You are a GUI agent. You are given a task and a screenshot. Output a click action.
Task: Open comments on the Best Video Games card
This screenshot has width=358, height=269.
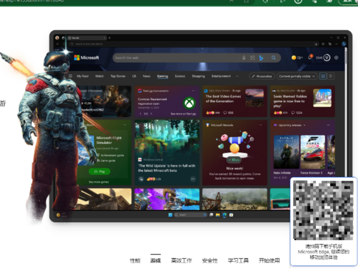(228, 113)
